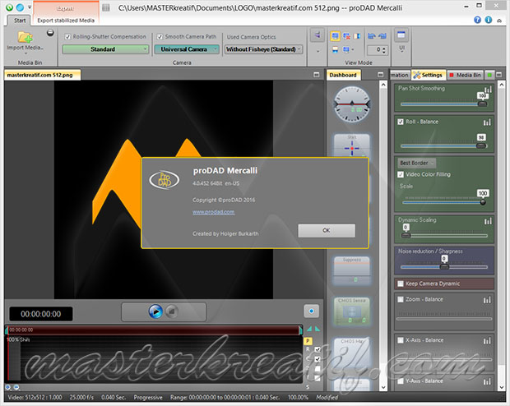Click the blue undo arrow icon
510x406 pixels.
(372, 36)
